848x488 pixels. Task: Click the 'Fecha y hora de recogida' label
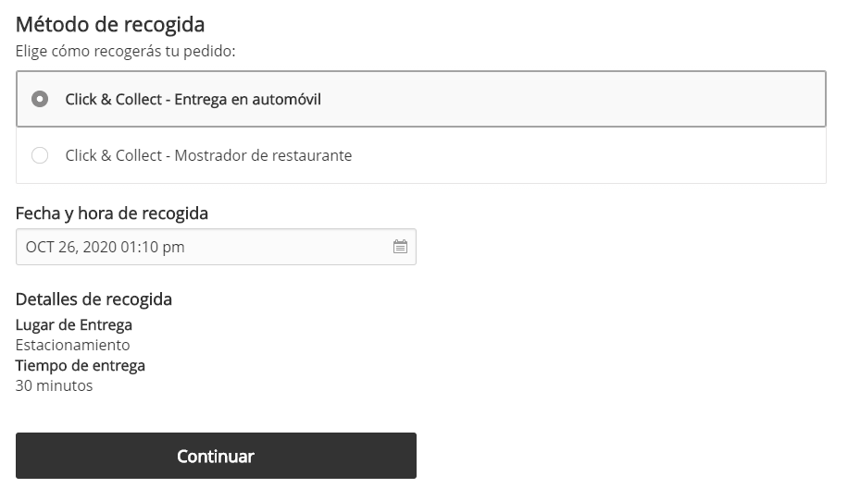click(x=112, y=213)
